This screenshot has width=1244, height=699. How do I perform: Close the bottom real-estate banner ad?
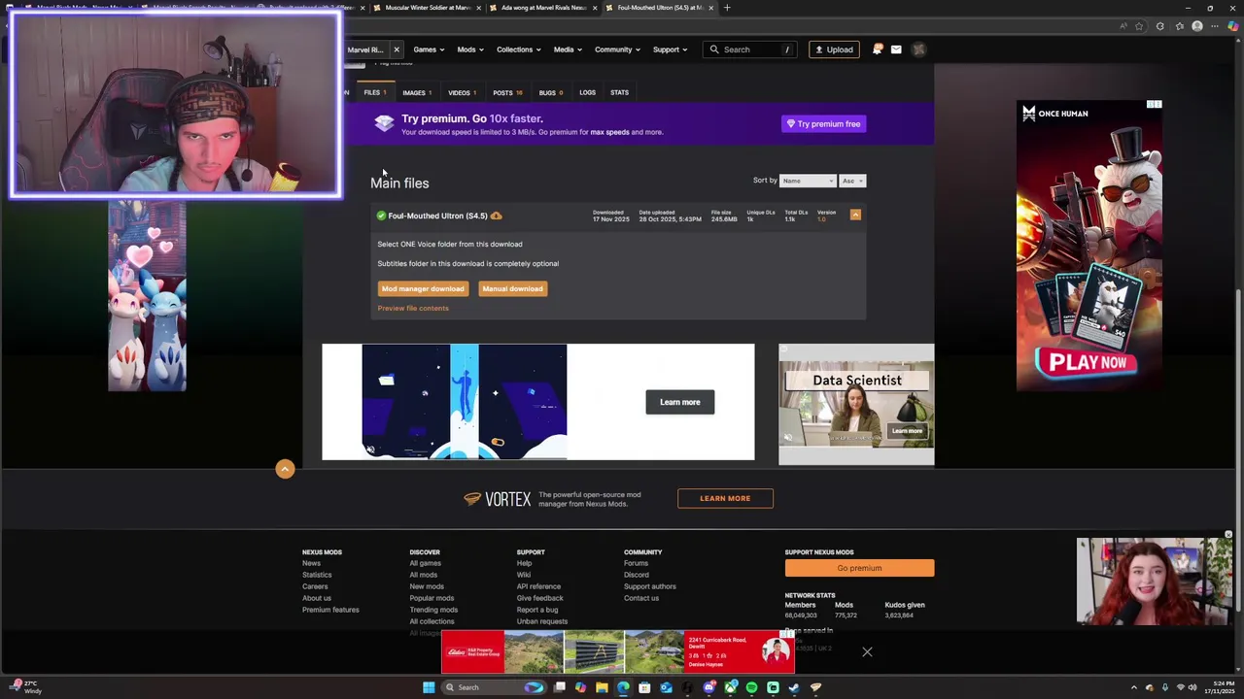point(867,652)
